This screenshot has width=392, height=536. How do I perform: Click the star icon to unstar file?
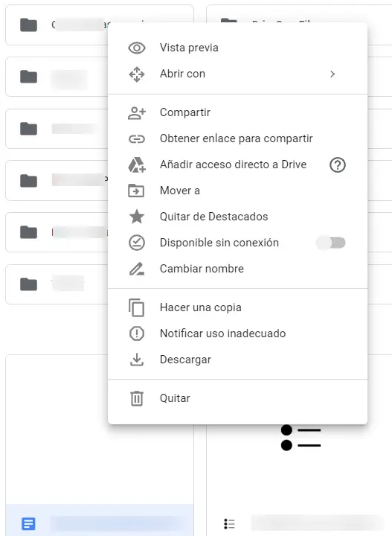137,217
